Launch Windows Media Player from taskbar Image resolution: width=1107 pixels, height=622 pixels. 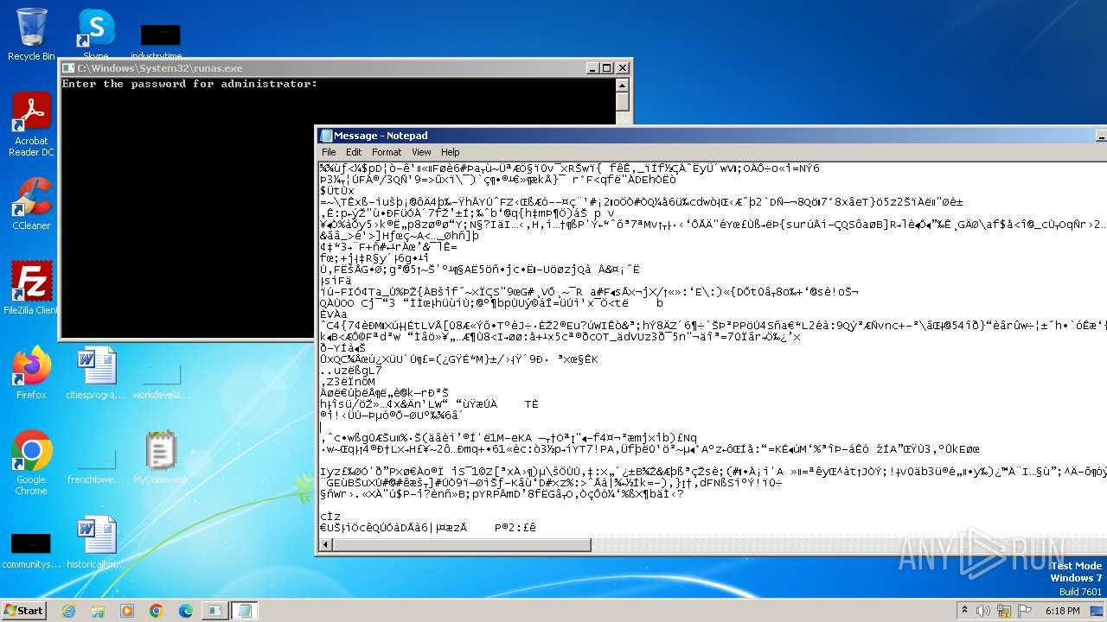point(127,611)
